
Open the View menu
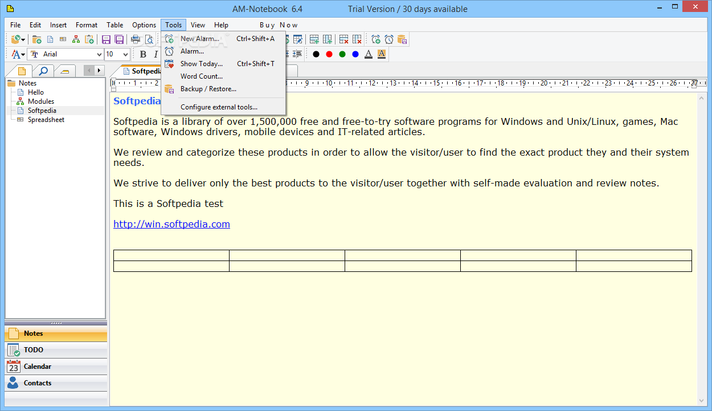pos(198,25)
